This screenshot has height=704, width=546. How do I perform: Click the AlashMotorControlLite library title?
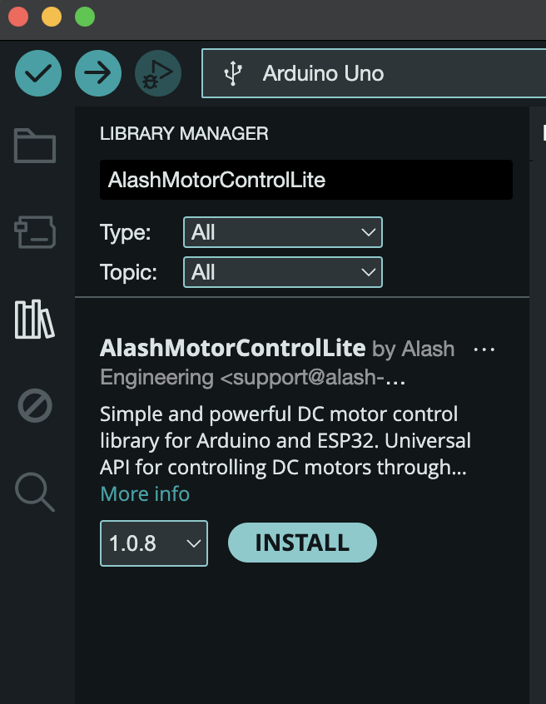point(232,347)
